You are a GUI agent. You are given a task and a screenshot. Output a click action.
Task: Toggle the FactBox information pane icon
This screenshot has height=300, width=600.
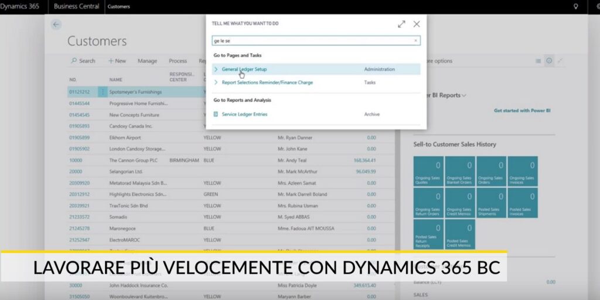click(x=549, y=61)
